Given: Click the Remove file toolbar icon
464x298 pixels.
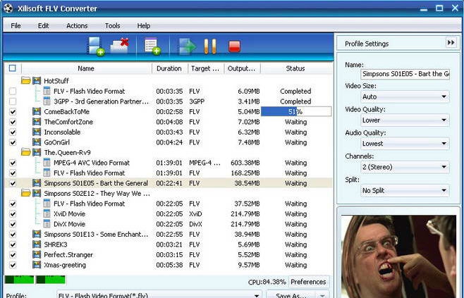Looking at the screenshot, I should (x=120, y=46).
